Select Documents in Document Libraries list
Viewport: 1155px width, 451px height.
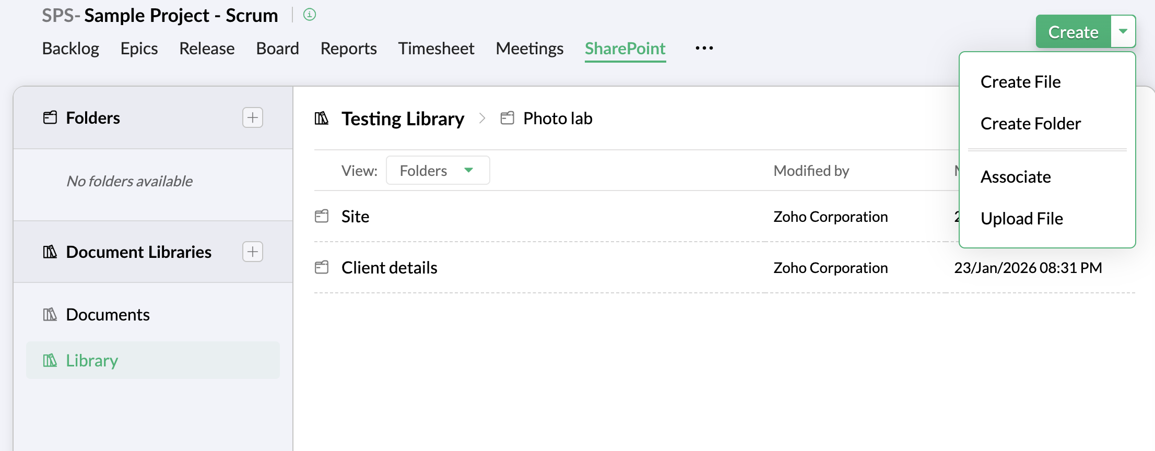click(x=108, y=314)
